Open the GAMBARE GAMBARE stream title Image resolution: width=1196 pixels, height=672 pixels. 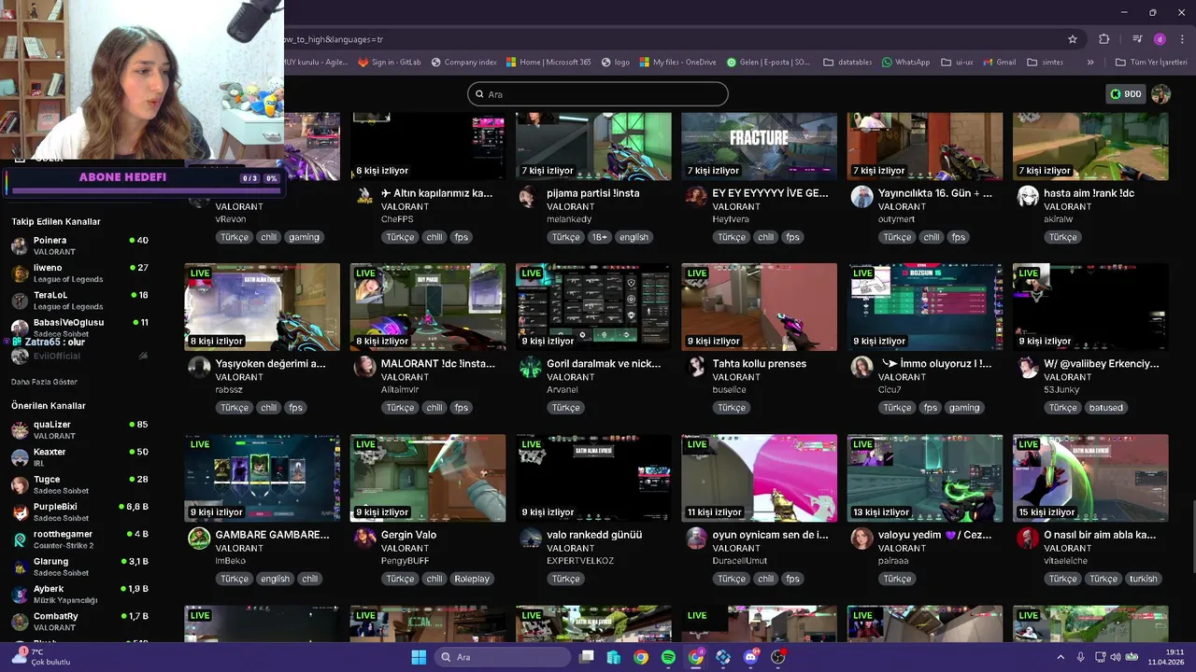click(x=273, y=535)
